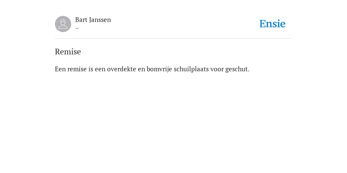Click the lowercase 'remise' in the sentence

(x=77, y=69)
